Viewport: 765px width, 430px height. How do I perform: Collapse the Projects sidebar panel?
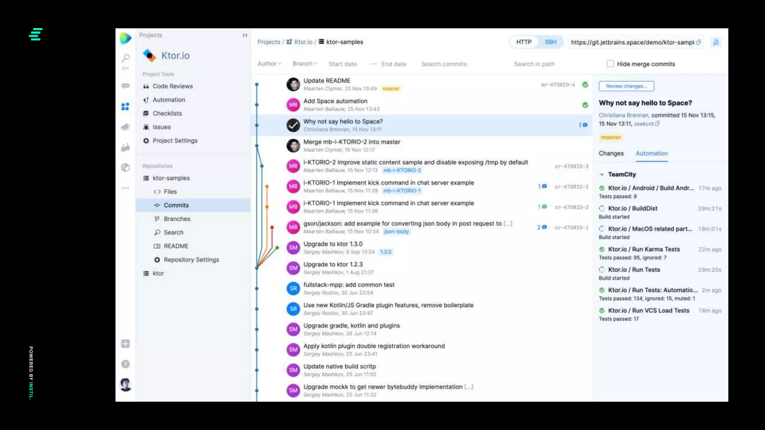pos(245,35)
